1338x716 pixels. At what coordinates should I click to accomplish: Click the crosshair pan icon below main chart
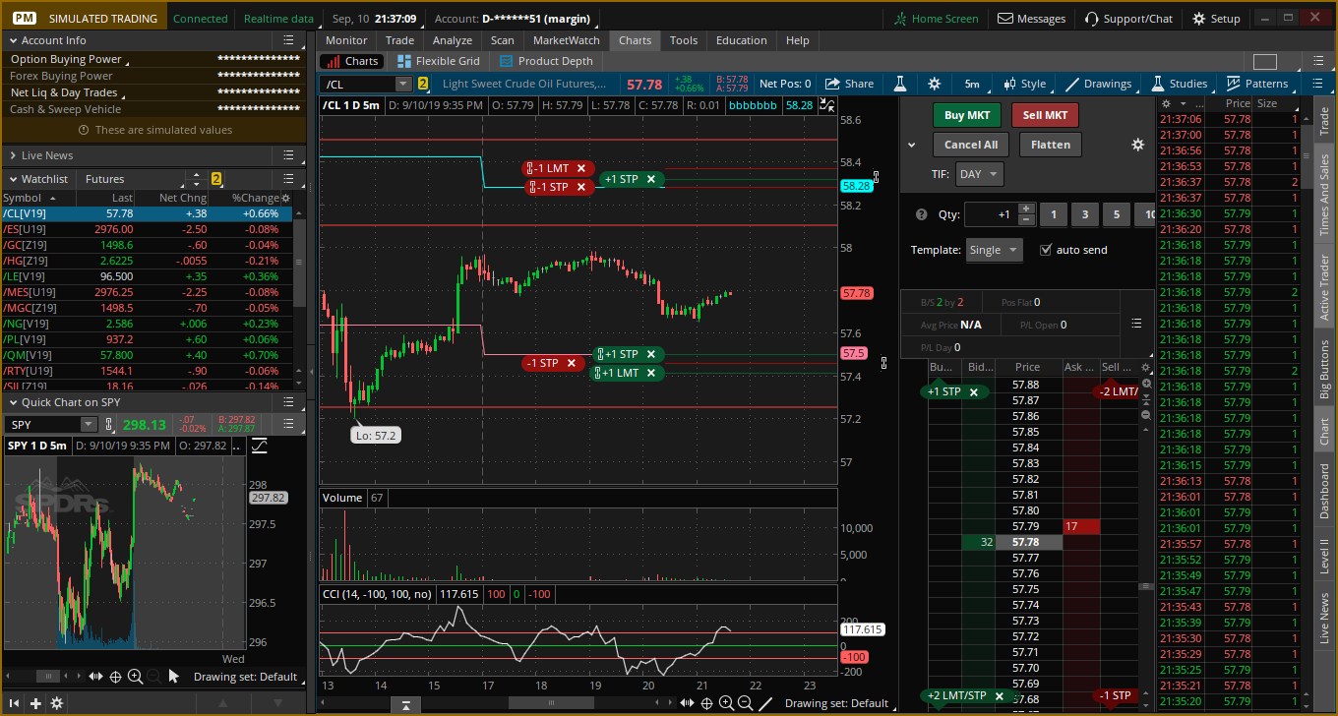706,702
